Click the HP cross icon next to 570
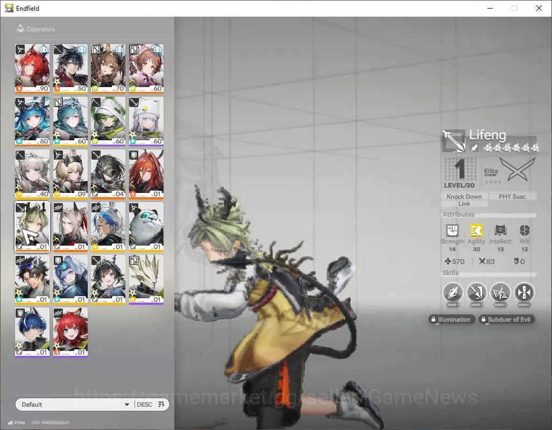 tap(448, 261)
